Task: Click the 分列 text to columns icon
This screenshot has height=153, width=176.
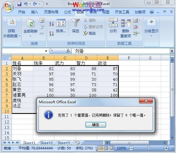Action: (x=113, y=26)
